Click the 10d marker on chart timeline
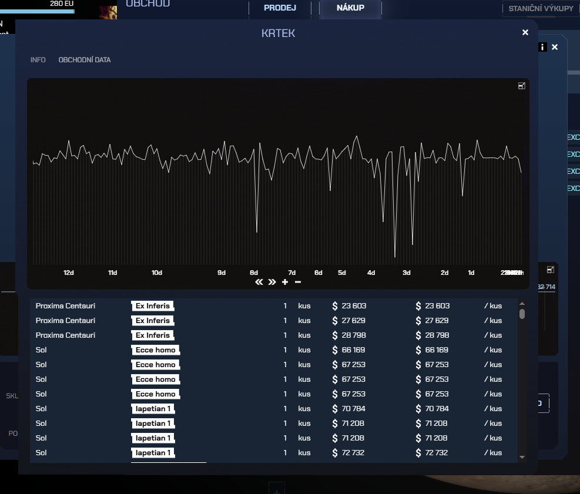 point(157,273)
